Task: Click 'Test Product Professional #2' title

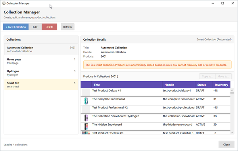Action: pos(110,108)
